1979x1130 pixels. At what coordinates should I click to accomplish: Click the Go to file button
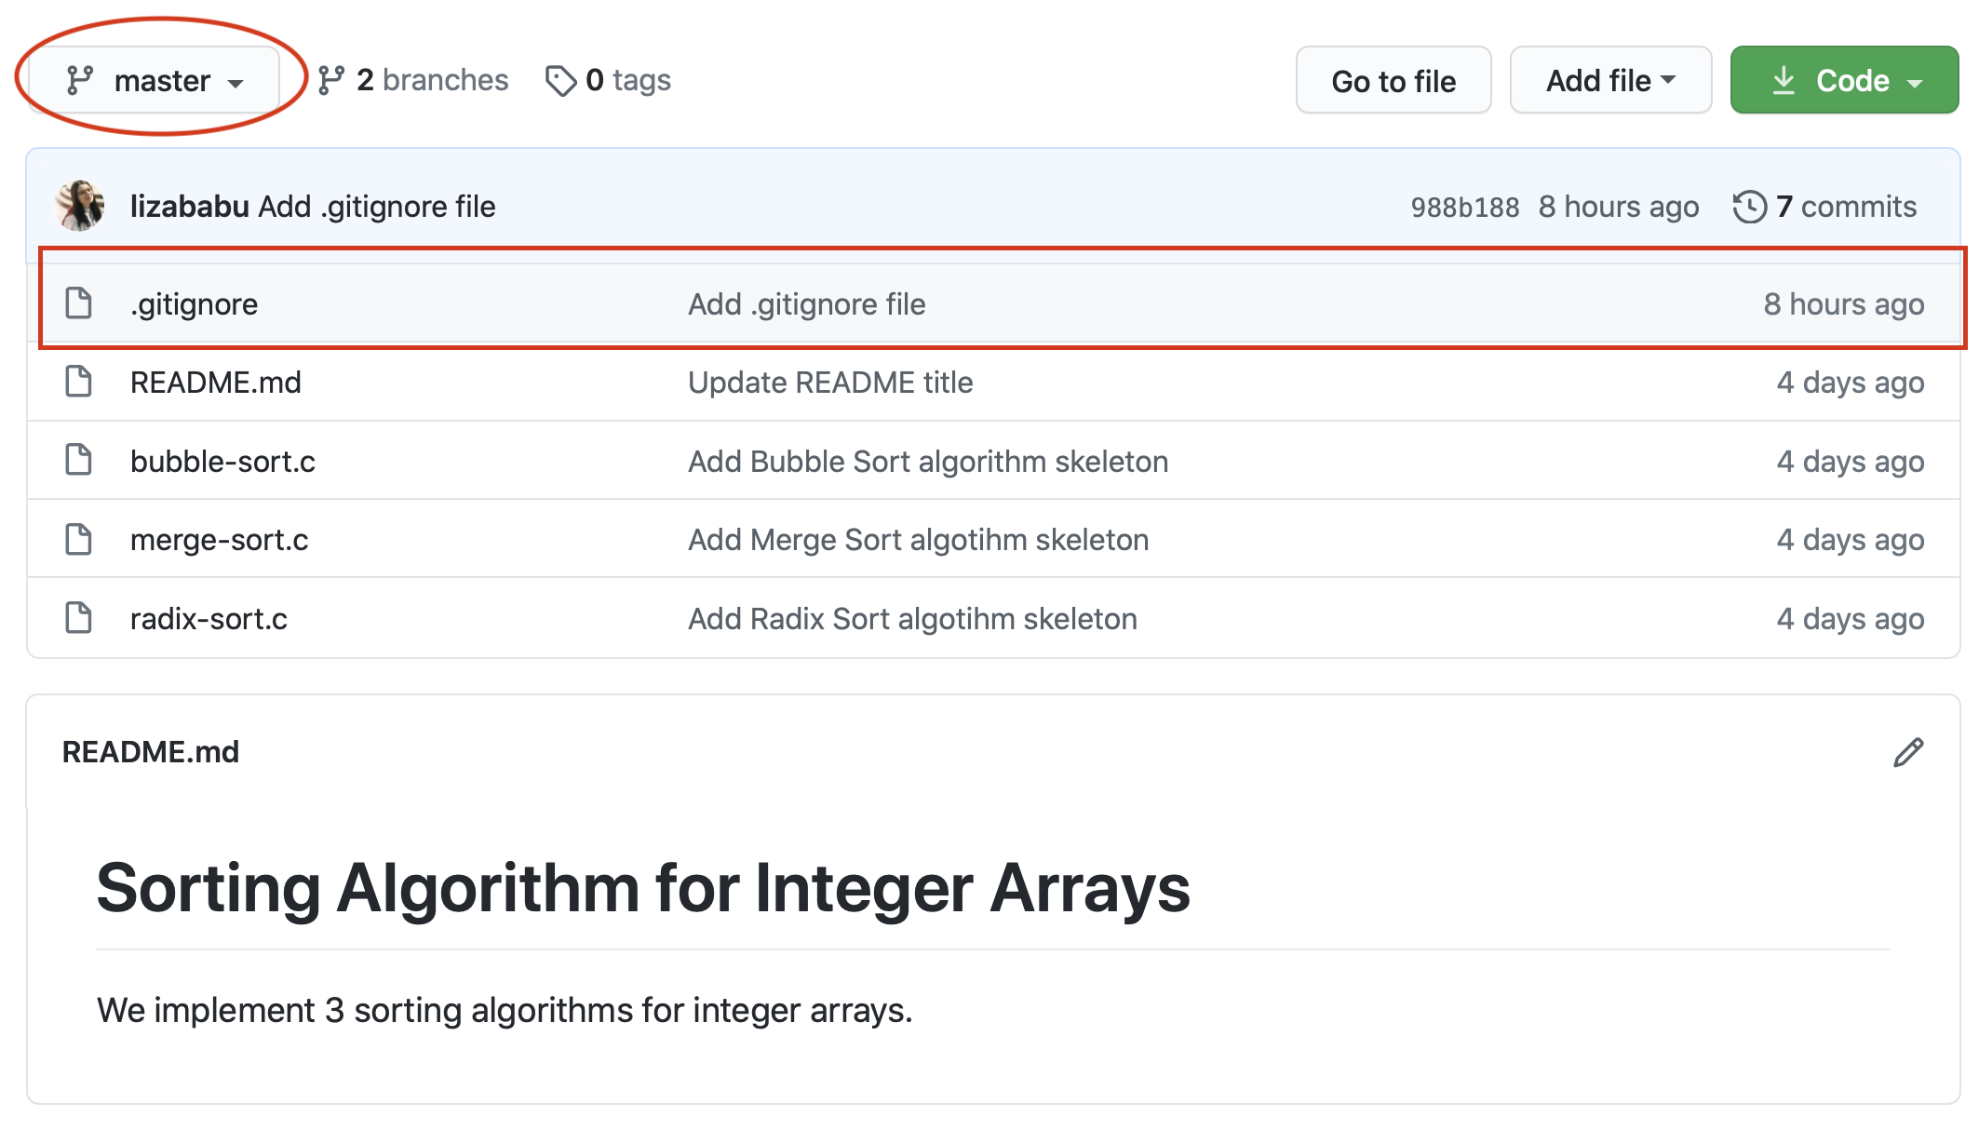[x=1393, y=81]
